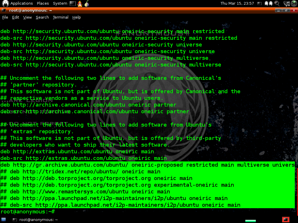Click the show desktop icon in the bottom panel
This screenshot has height=223, width=298.
(x=3, y=220)
